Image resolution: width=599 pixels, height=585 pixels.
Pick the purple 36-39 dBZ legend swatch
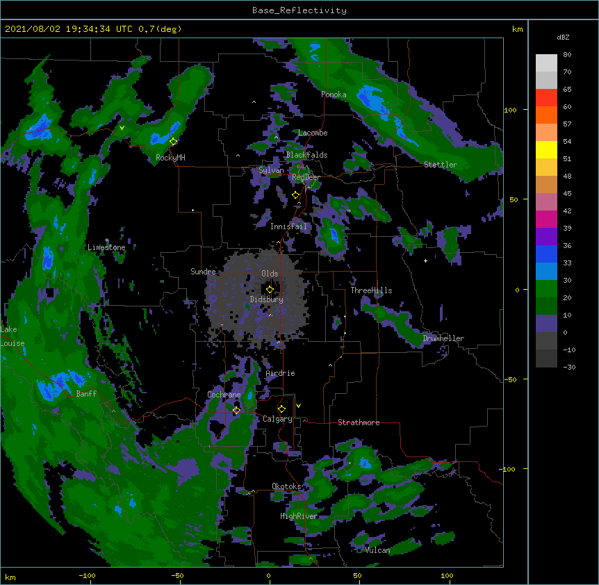(x=546, y=236)
